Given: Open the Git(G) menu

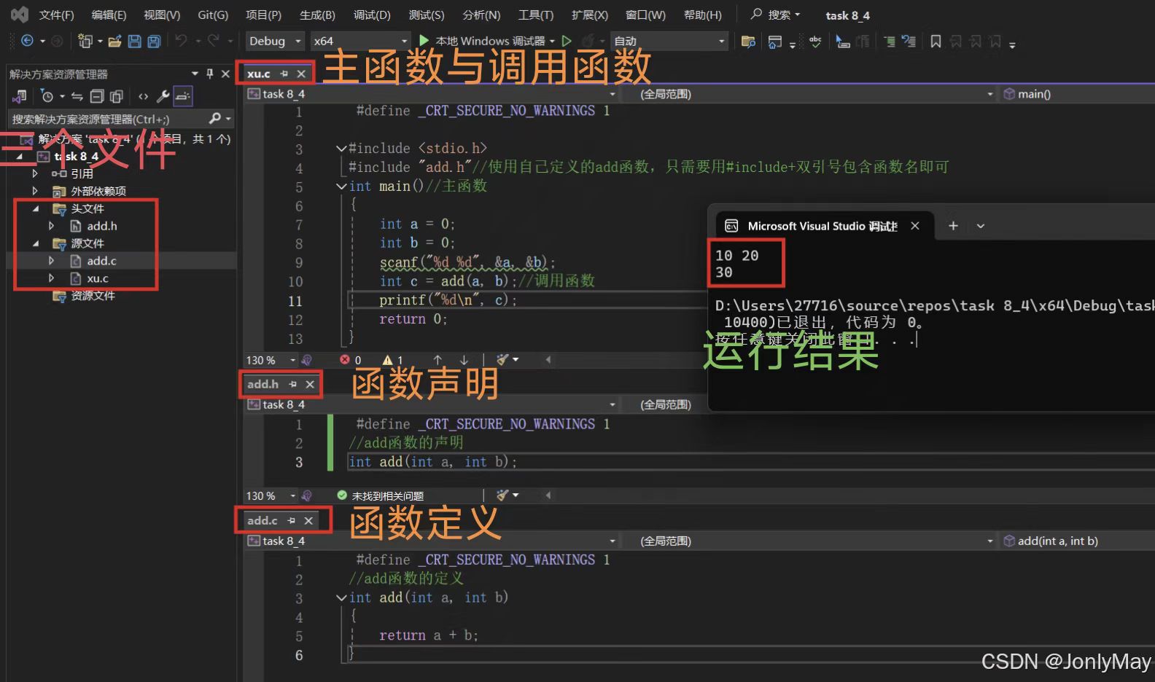Looking at the screenshot, I should 213,15.
